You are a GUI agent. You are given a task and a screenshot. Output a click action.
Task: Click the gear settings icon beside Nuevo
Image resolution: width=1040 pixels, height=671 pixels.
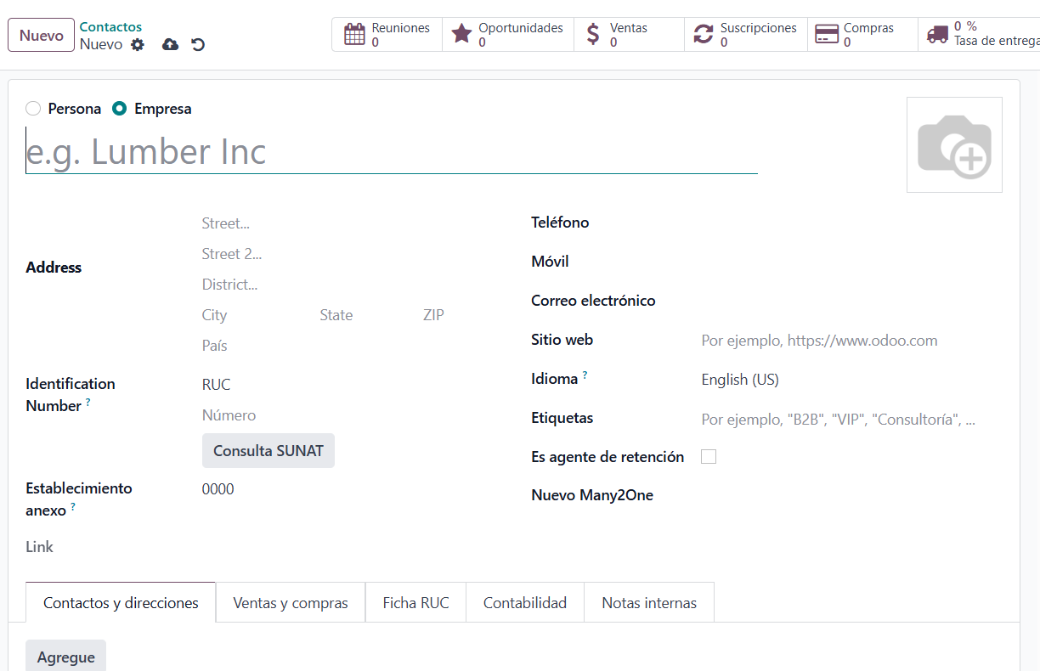(138, 45)
